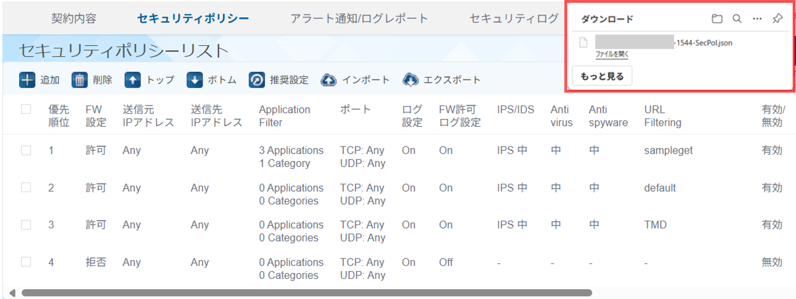Click the default URL Filtering cell

[660, 188]
